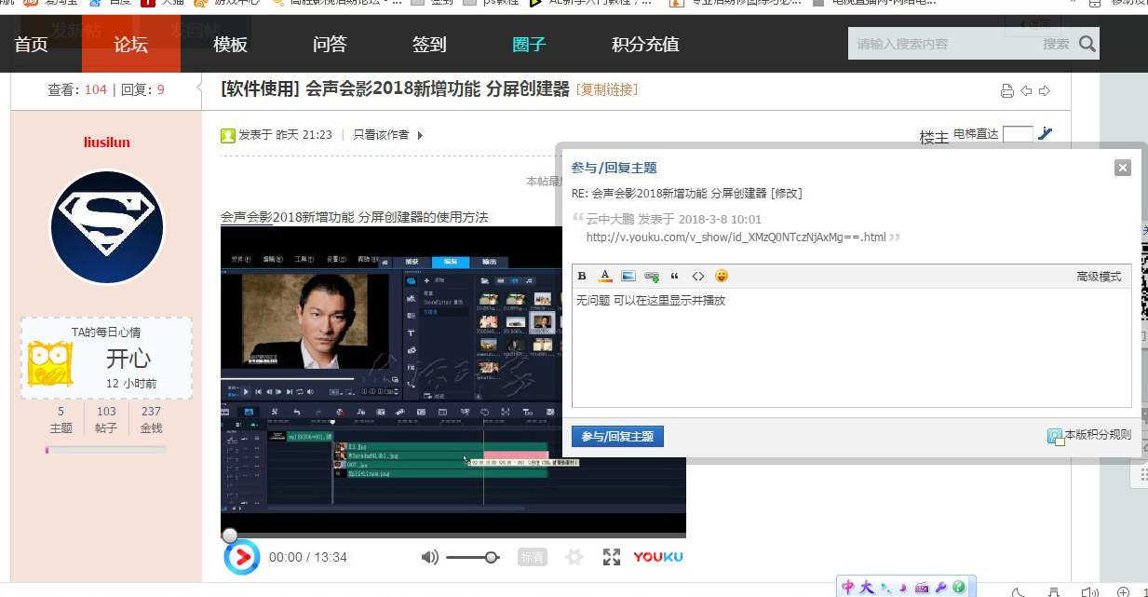Switch editor to 高级模式
This screenshot has height=597, width=1148.
click(1099, 277)
